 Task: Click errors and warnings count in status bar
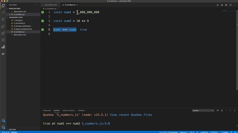pyautogui.click(x=6, y=132)
